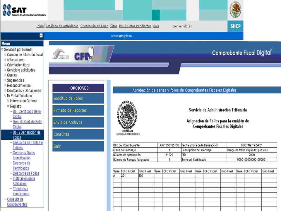
Task: Click the CFDigitales logo banner
Action: [82, 54]
